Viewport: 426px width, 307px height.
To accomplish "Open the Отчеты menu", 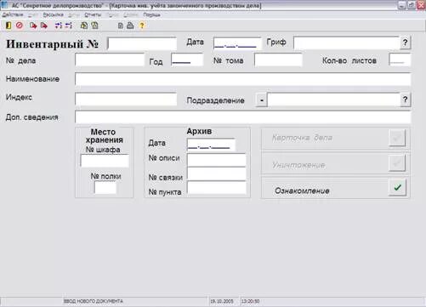I will (93, 14).
